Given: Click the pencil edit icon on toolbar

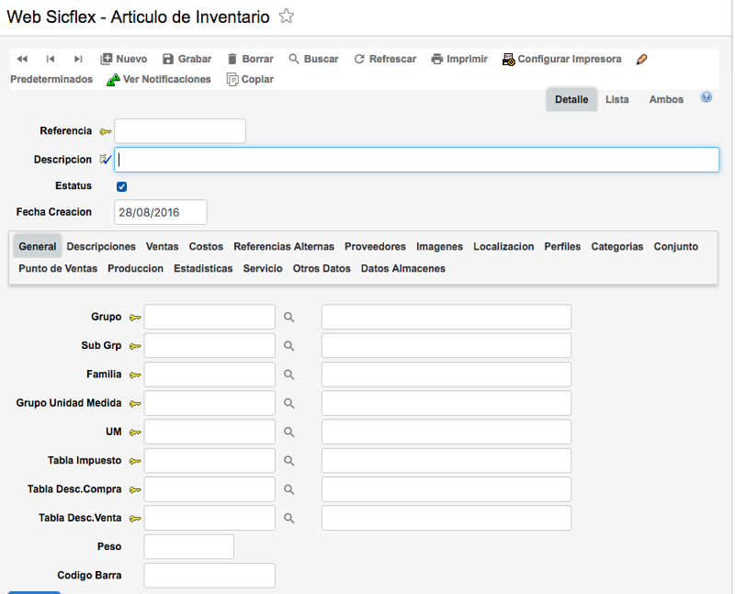Looking at the screenshot, I should point(640,58).
